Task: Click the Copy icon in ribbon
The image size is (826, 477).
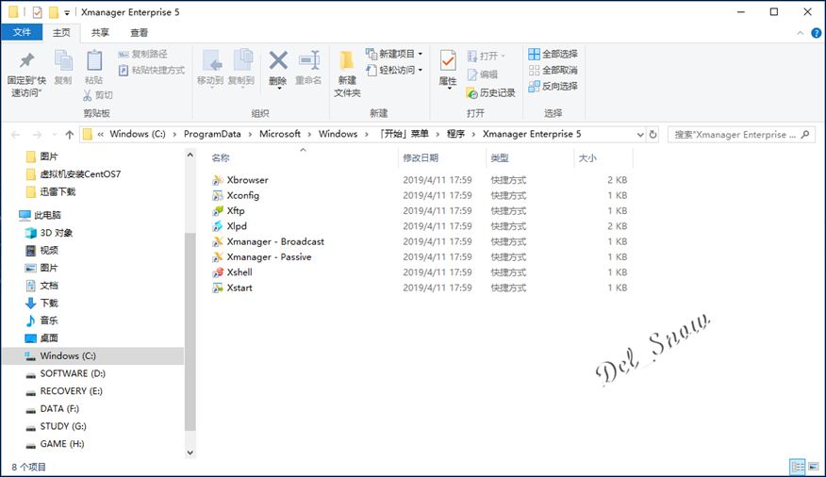Action: click(x=63, y=61)
